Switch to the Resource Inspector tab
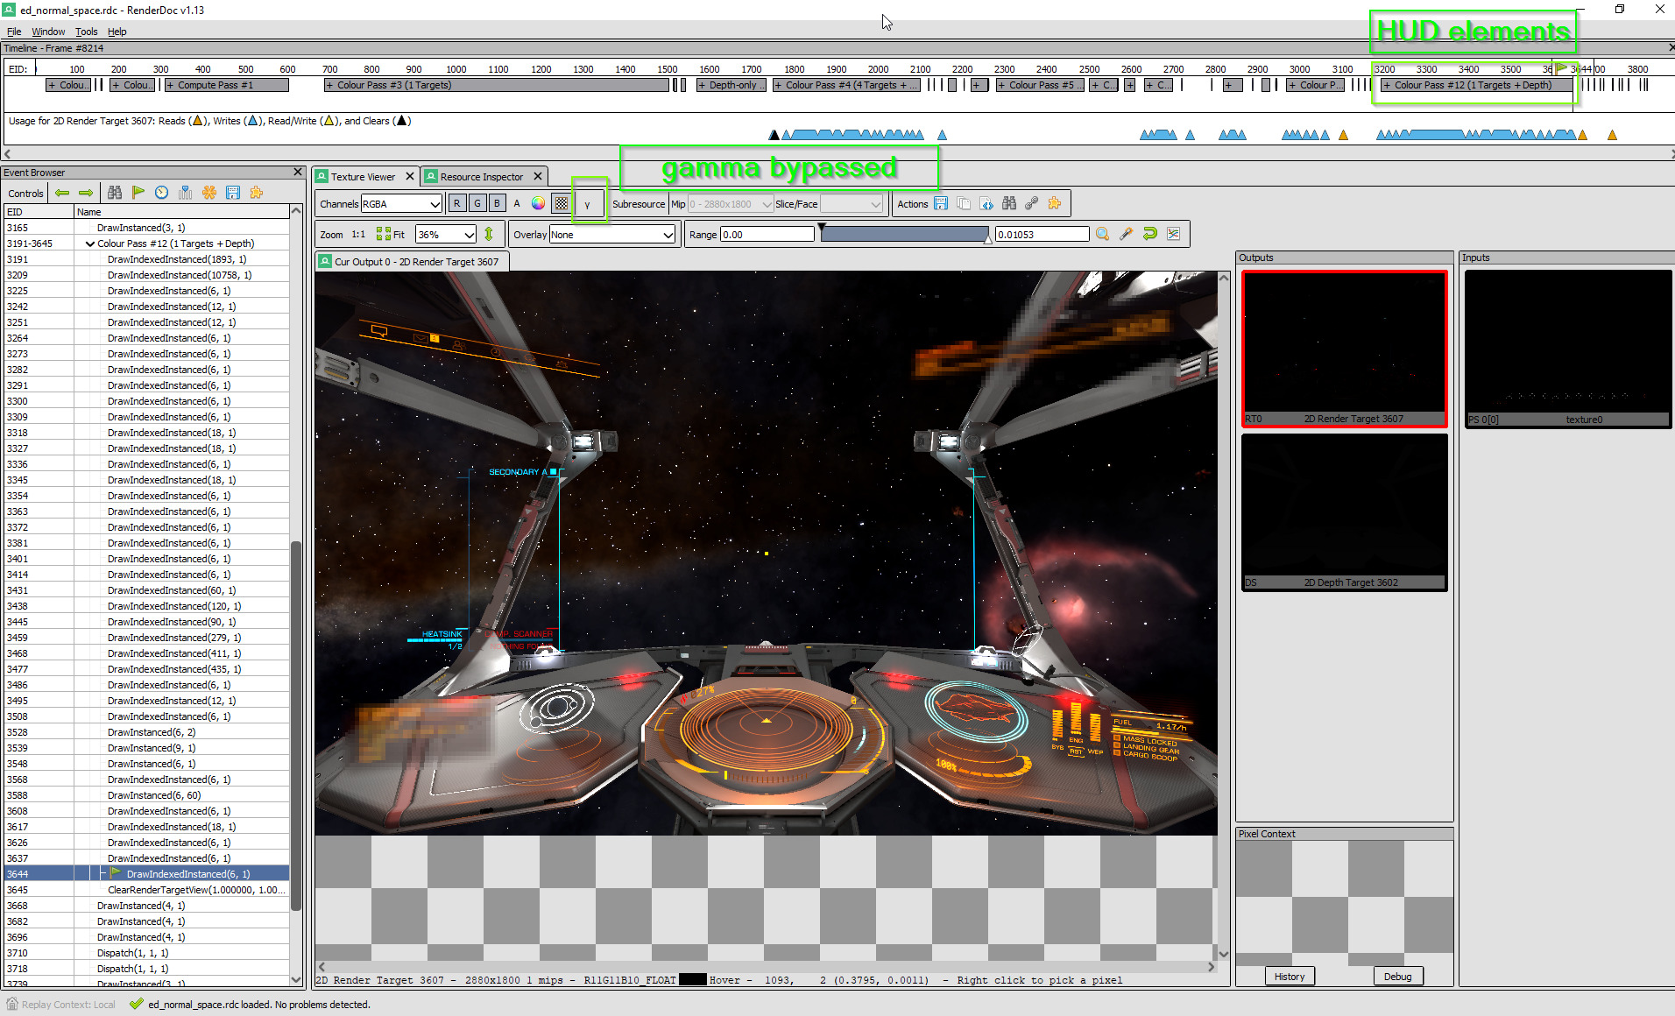Viewport: 1675px width, 1016px height. tap(481, 176)
